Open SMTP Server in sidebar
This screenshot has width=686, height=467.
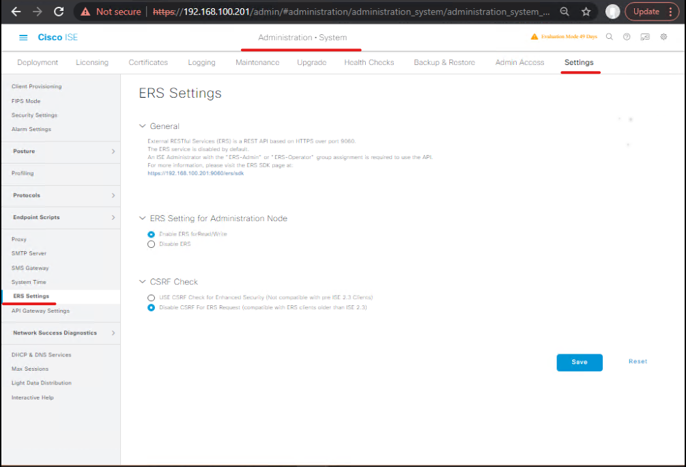29,253
